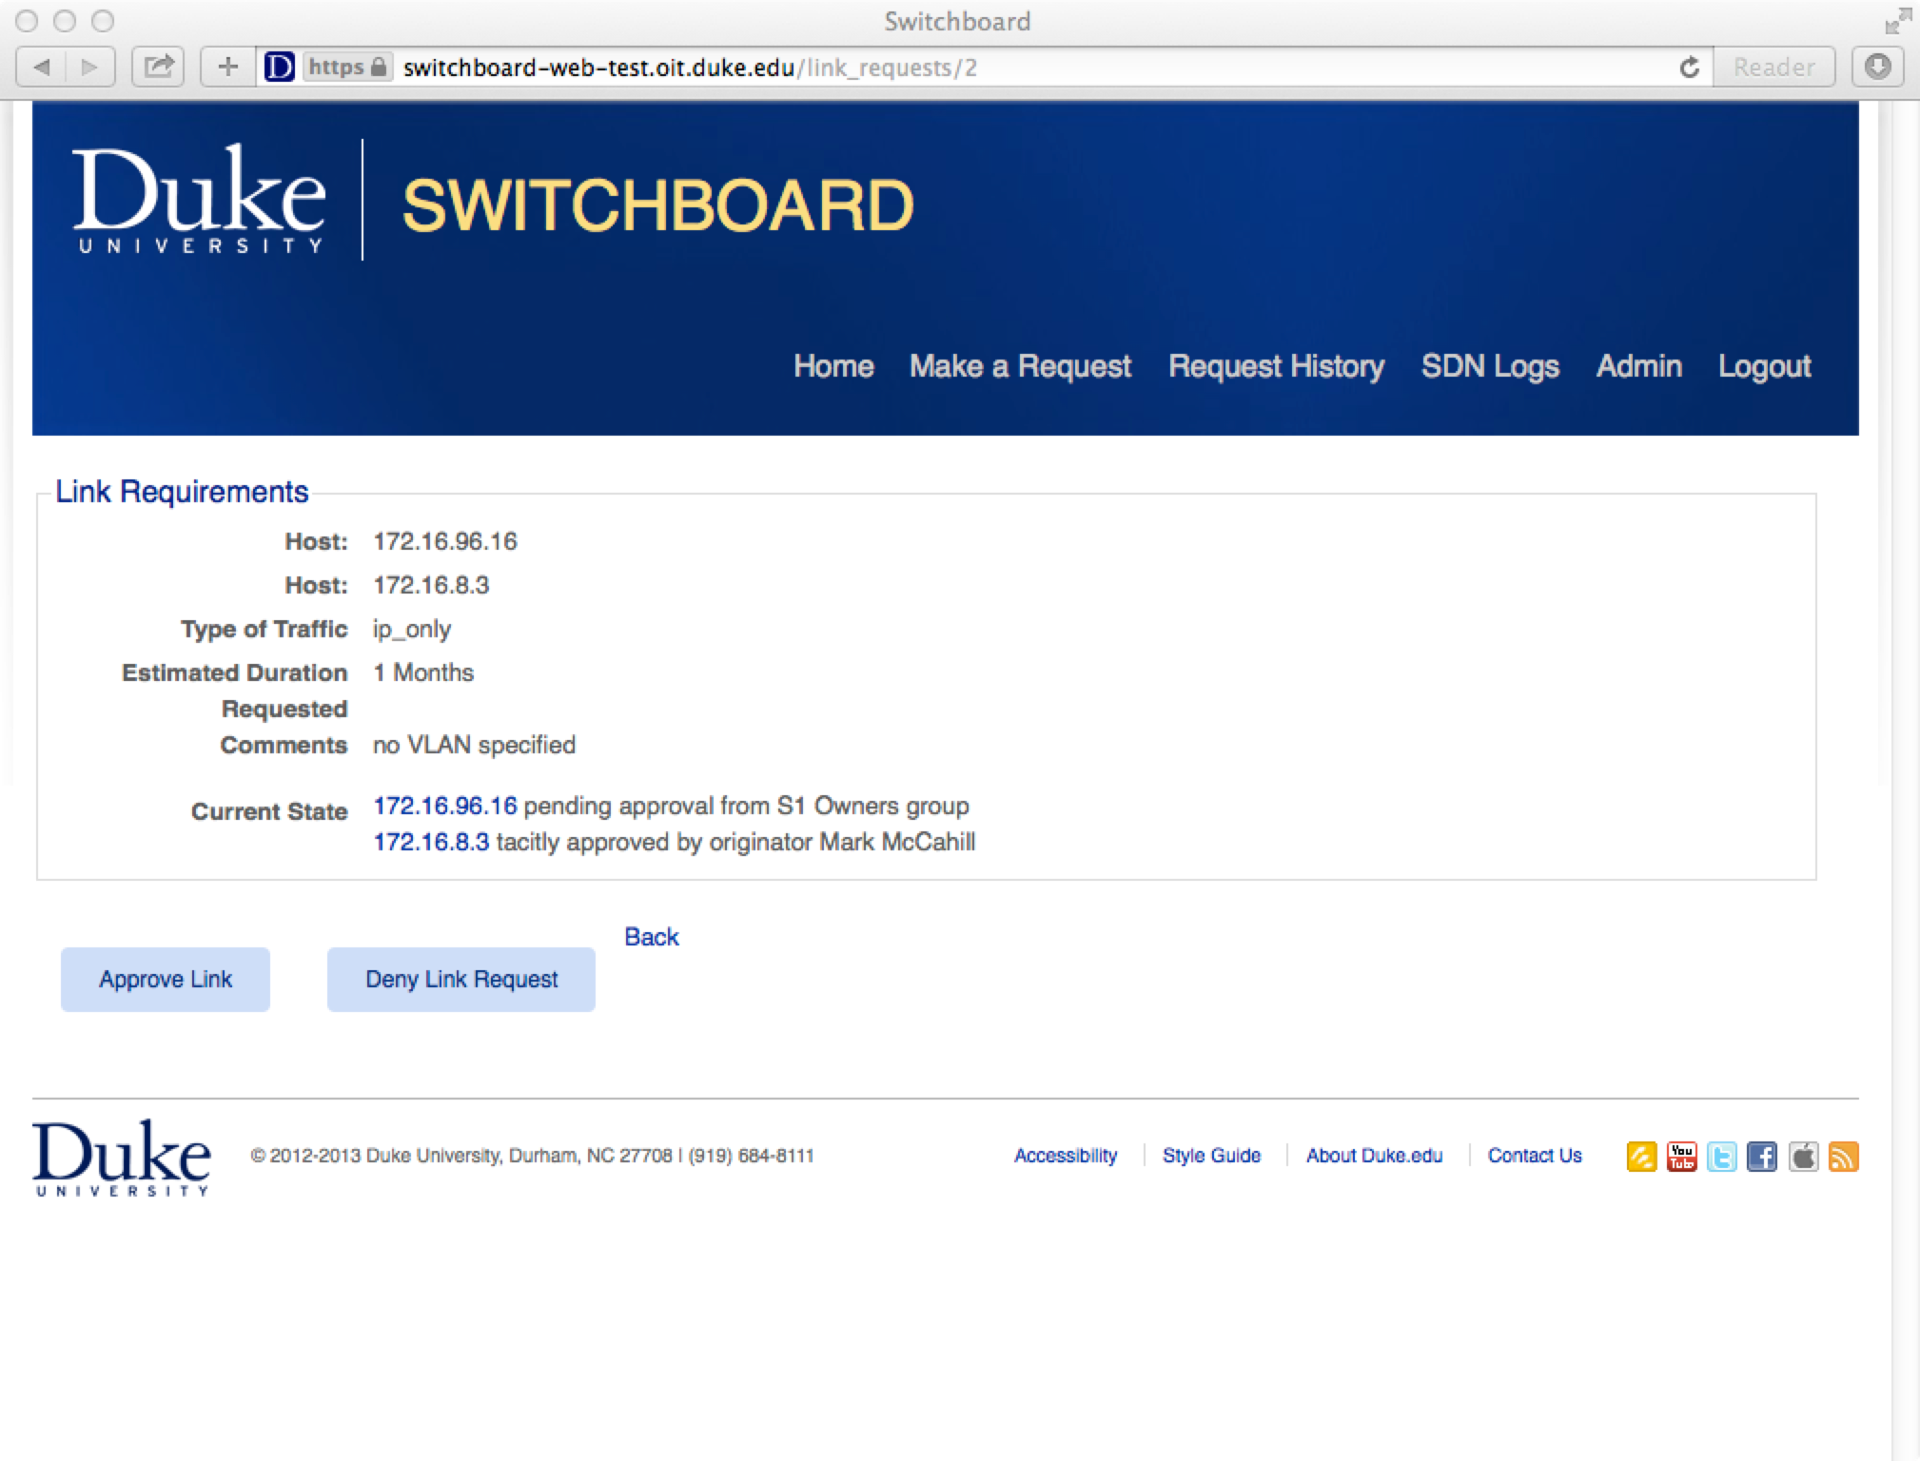Click the Host value 172.16.96.16 text

[x=445, y=541]
